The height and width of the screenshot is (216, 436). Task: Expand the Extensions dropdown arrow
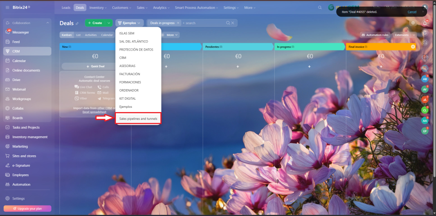pos(414,35)
